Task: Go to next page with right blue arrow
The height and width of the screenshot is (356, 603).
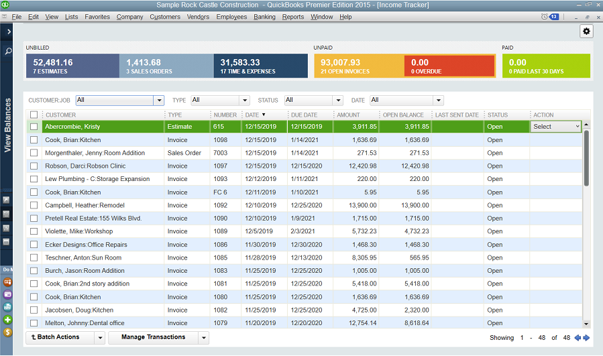Action: coord(586,337)
